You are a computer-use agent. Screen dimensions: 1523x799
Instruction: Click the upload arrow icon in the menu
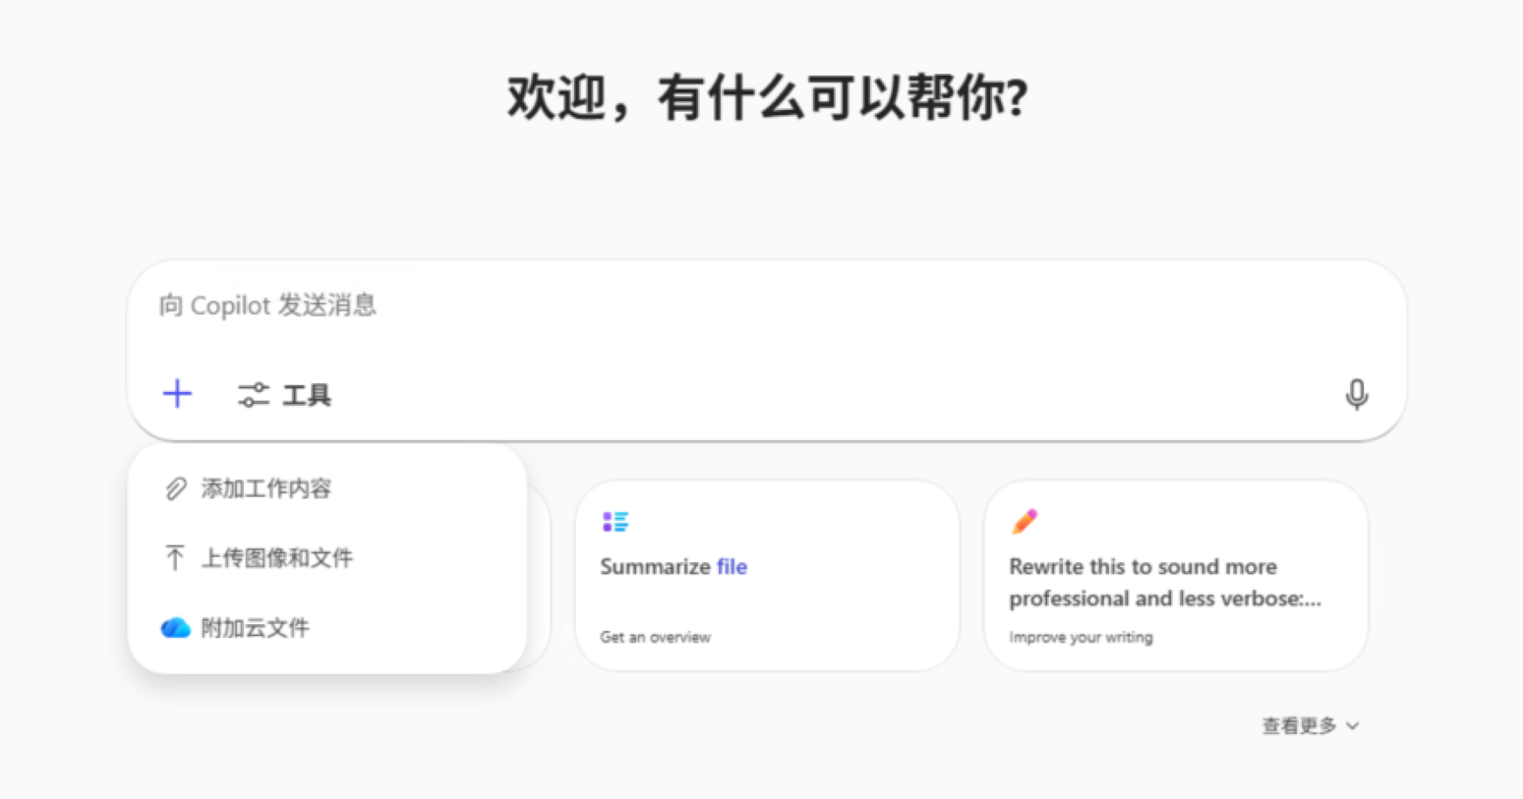(175, 558)
